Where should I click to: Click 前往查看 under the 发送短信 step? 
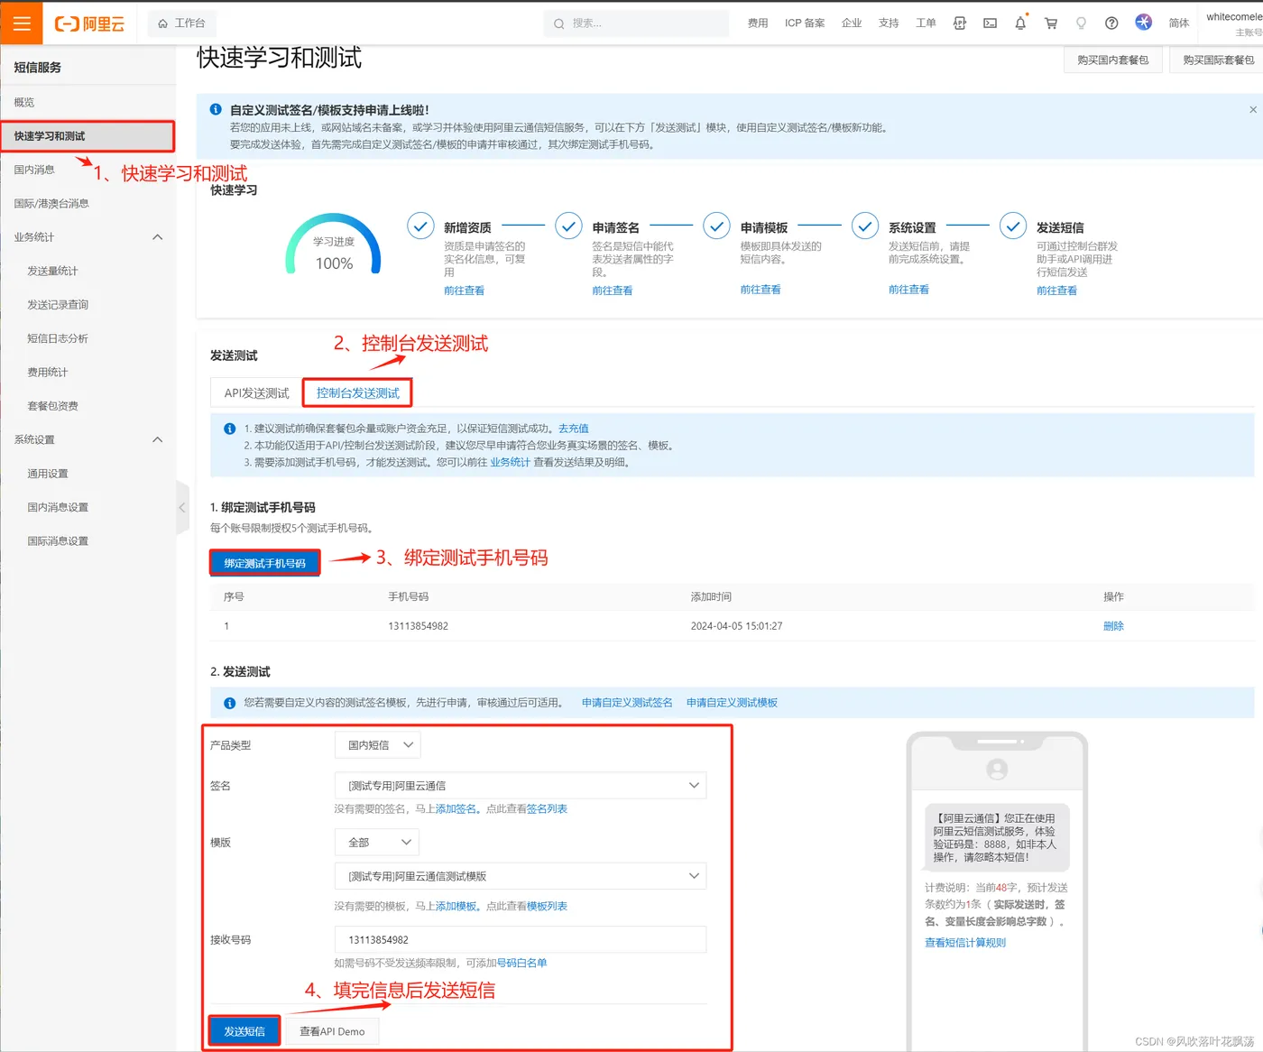tap(1056, 291)
